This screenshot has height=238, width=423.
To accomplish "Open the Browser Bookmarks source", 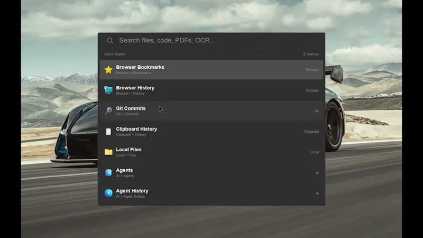I will tap(211, 70).
